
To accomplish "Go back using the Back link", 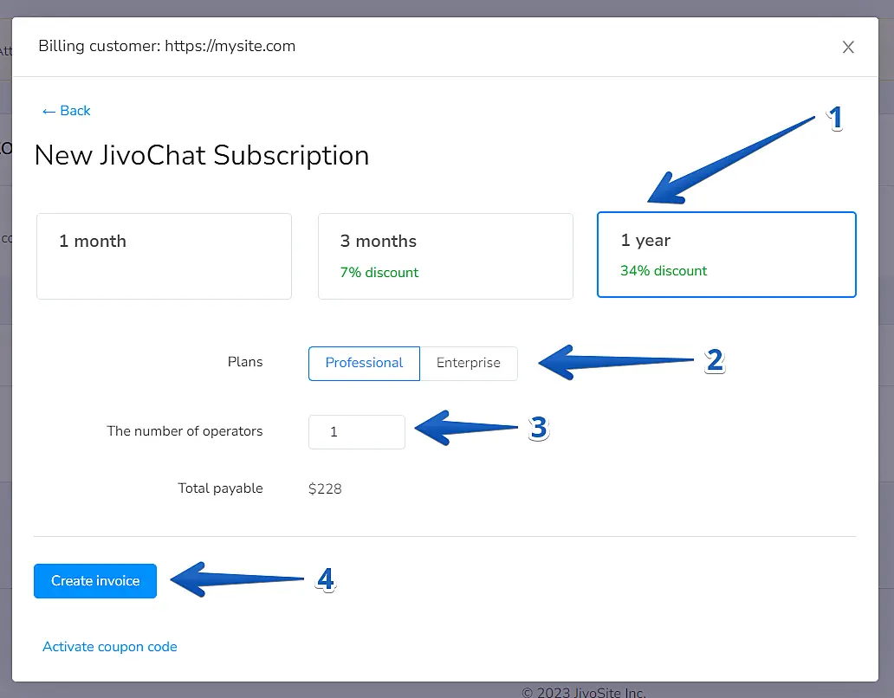I will [67, 111].
